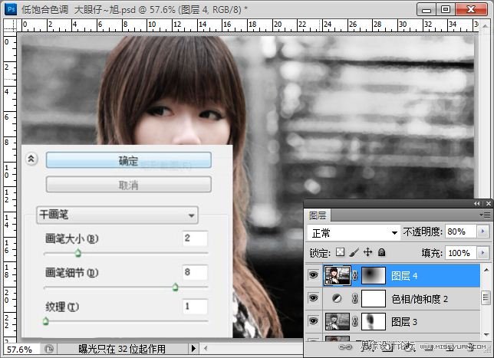Close the layers panel
The height and width of the screenshot is (358, 494).
pos(488,204)
